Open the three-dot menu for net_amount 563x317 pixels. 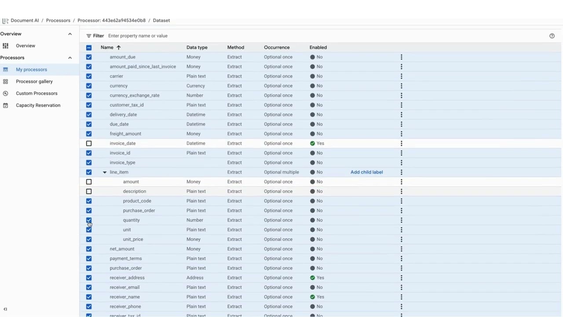pos(401,249)
